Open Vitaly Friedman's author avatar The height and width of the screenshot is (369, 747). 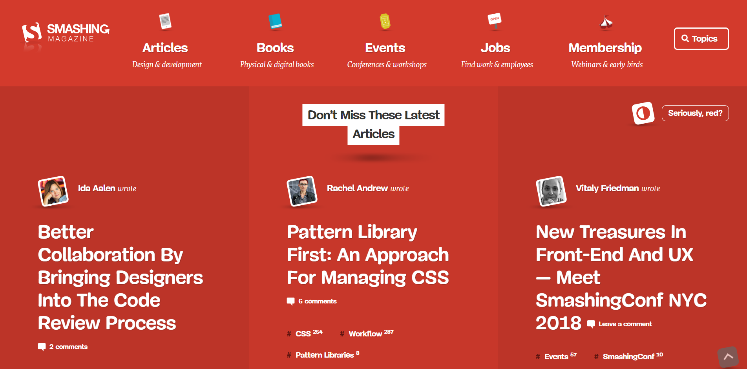551,191
